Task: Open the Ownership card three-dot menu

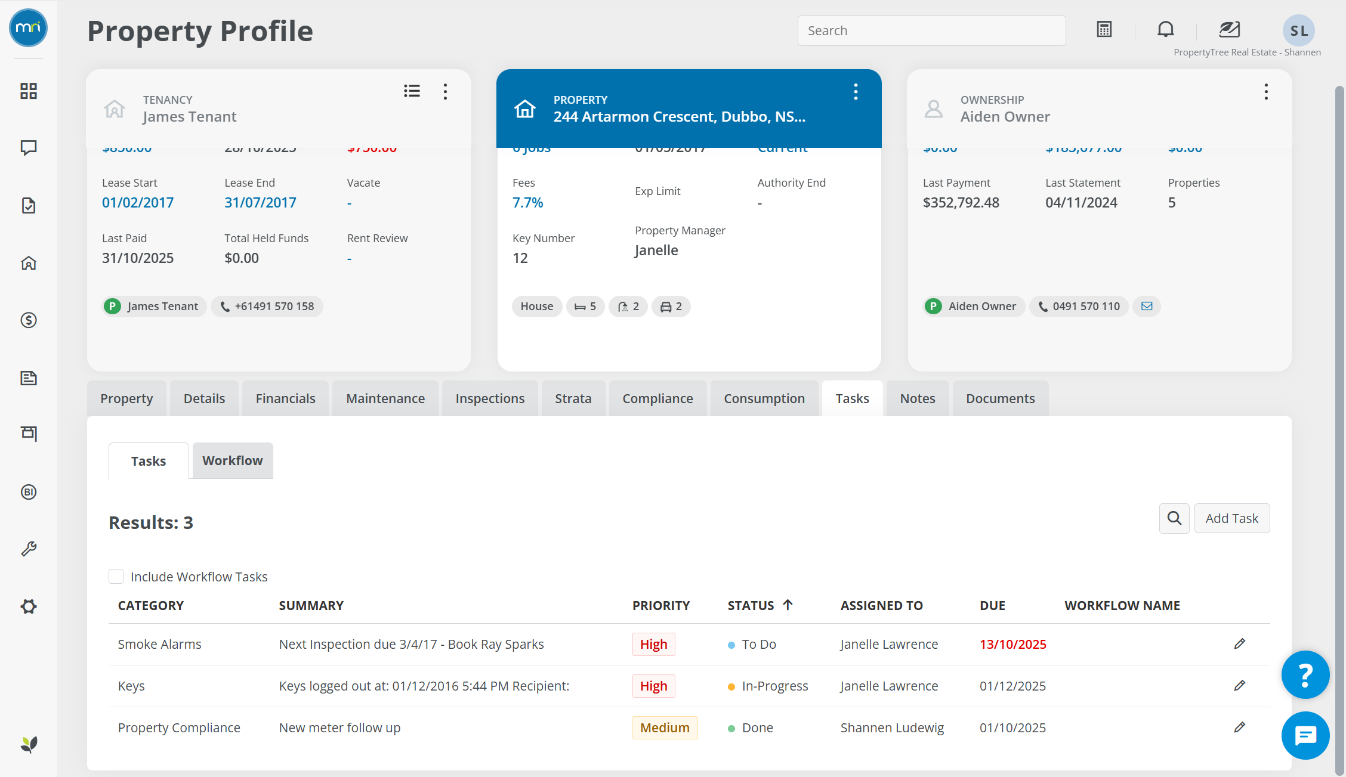Action: pos(1266,91)
